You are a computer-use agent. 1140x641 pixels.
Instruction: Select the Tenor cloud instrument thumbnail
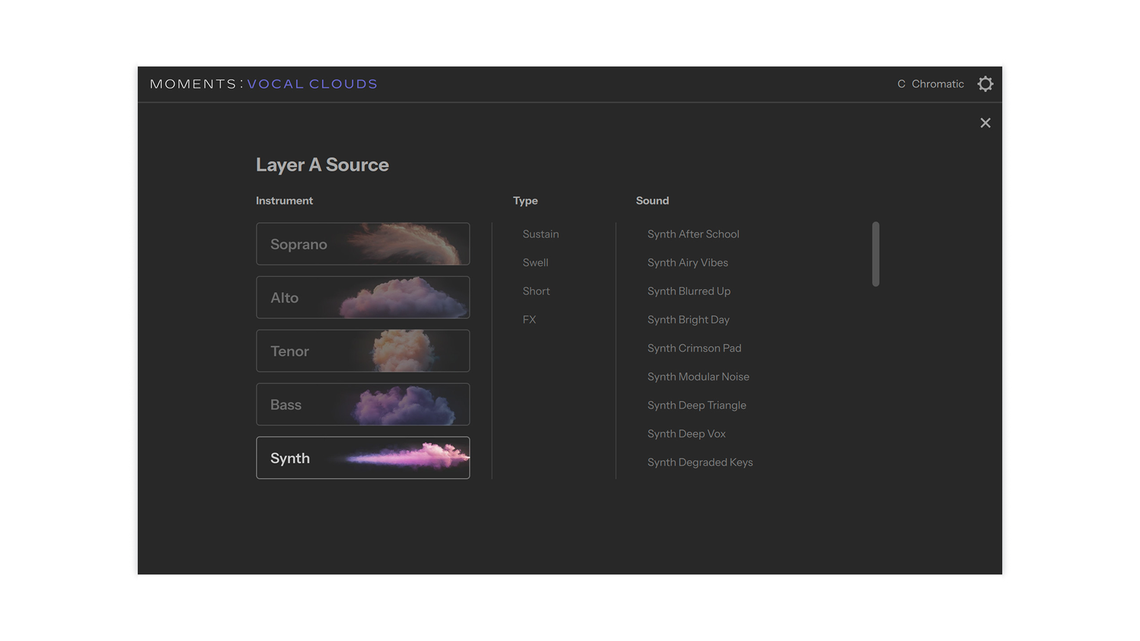(x=363, y=351)
